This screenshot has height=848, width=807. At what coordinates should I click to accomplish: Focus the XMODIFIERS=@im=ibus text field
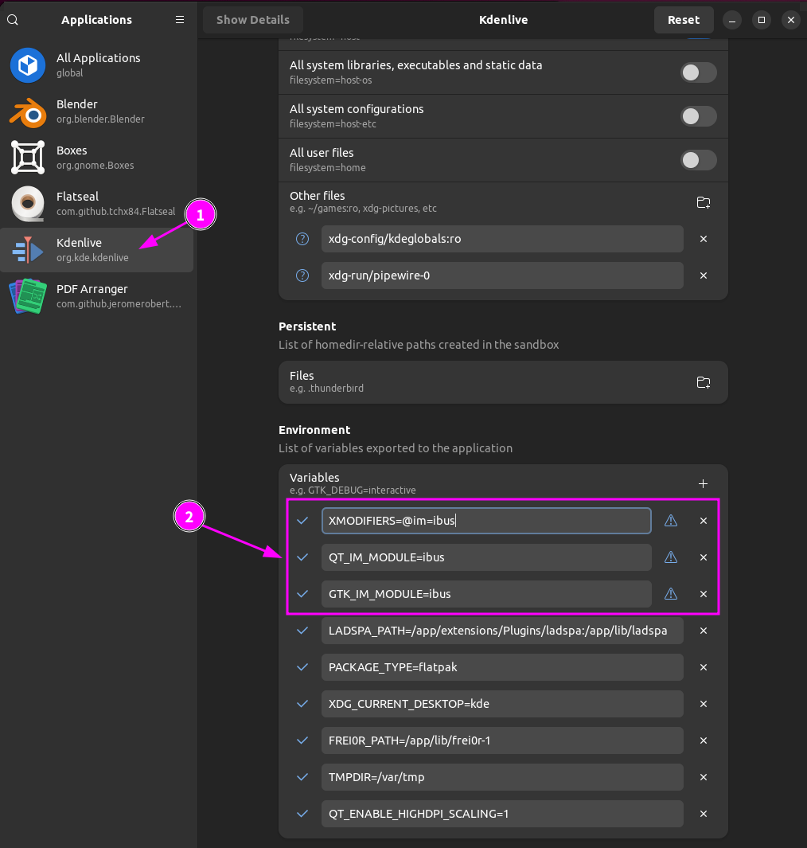pyautogui.click(x=486, y=521)
